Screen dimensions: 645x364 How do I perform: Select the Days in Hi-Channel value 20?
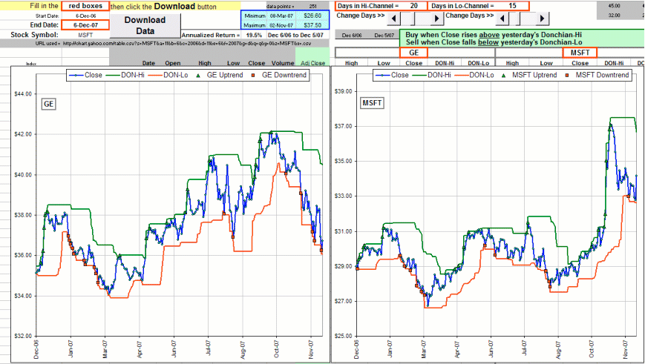(x=414, y=6)
